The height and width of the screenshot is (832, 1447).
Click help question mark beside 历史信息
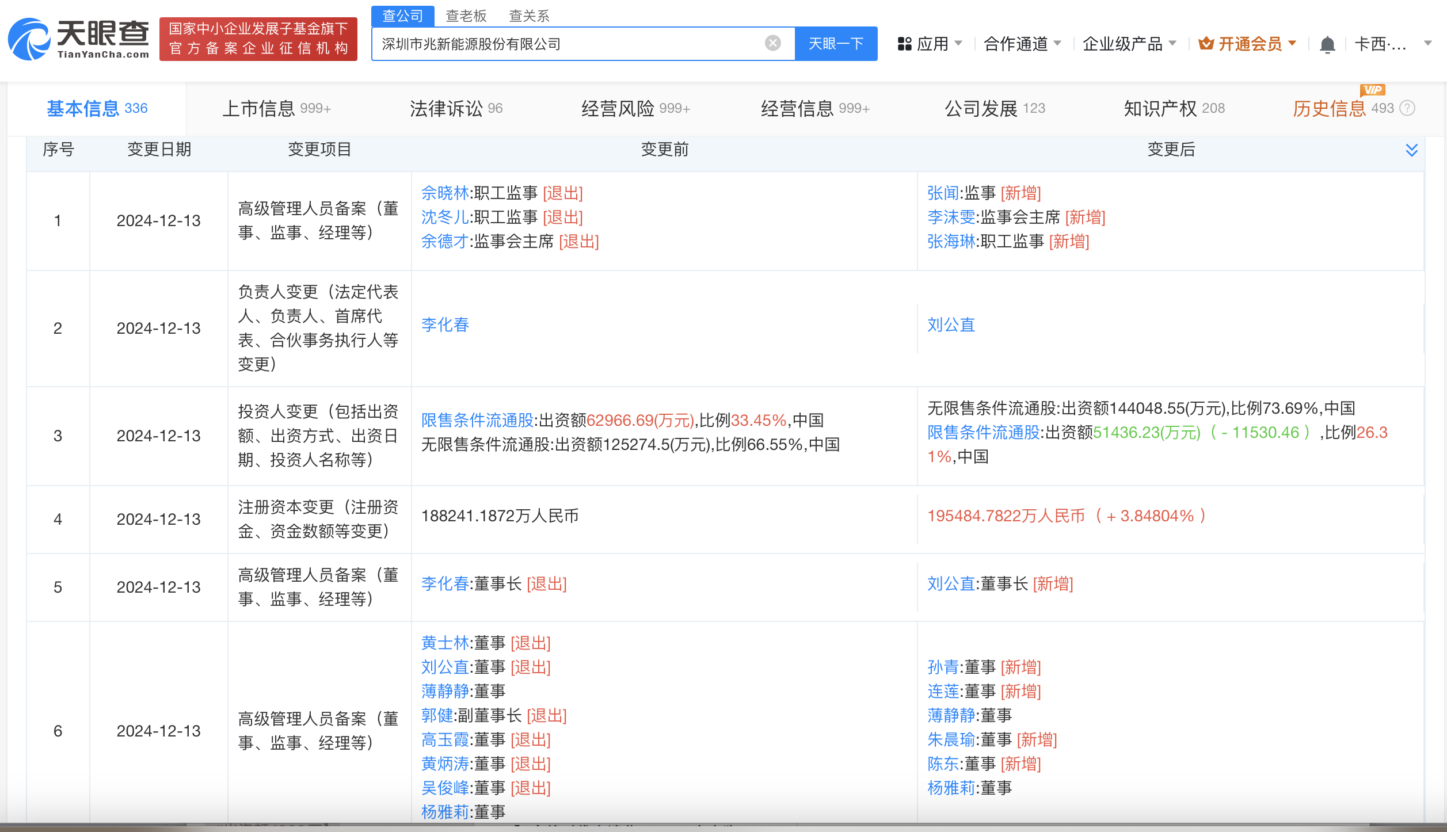(x=1407, y=108)
